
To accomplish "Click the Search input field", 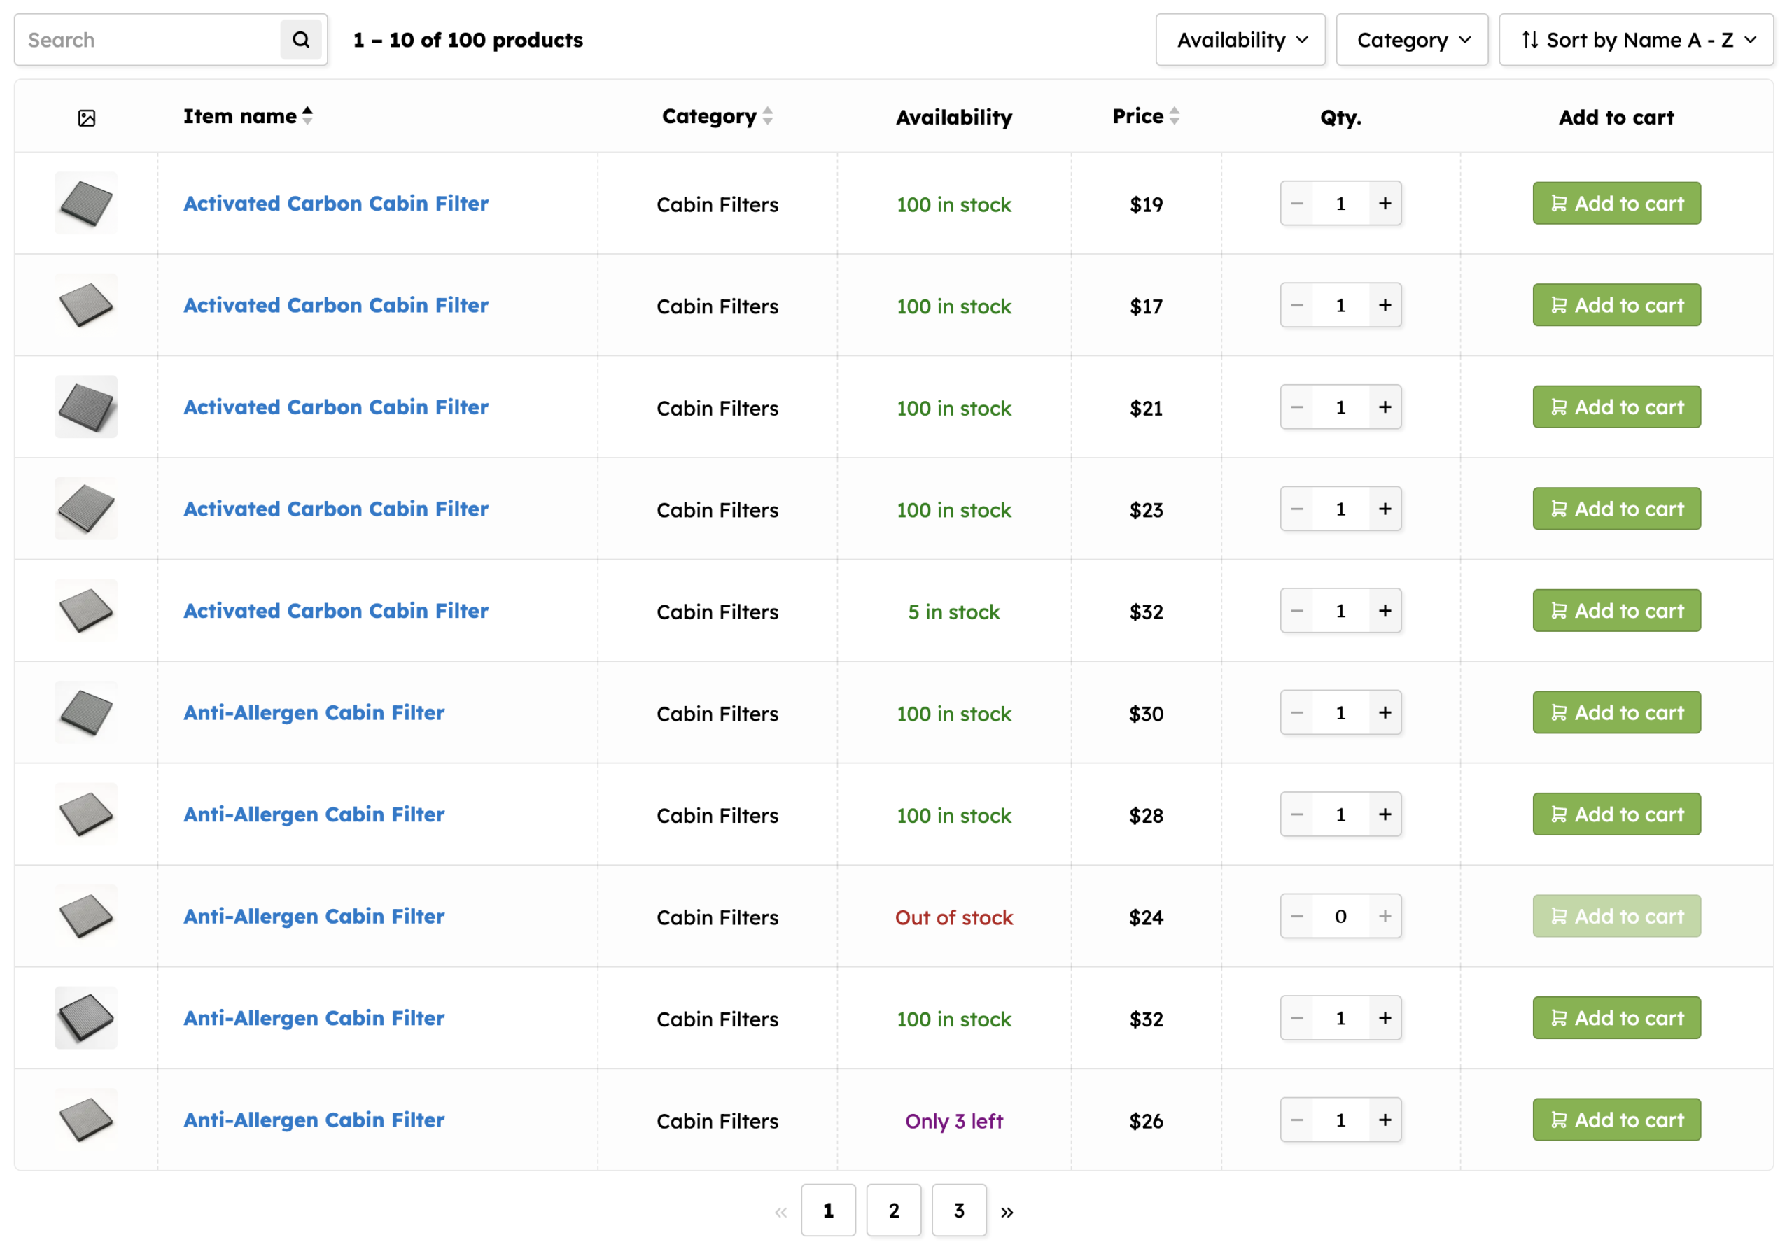I will pyautogui.click(x=148, y=40).
